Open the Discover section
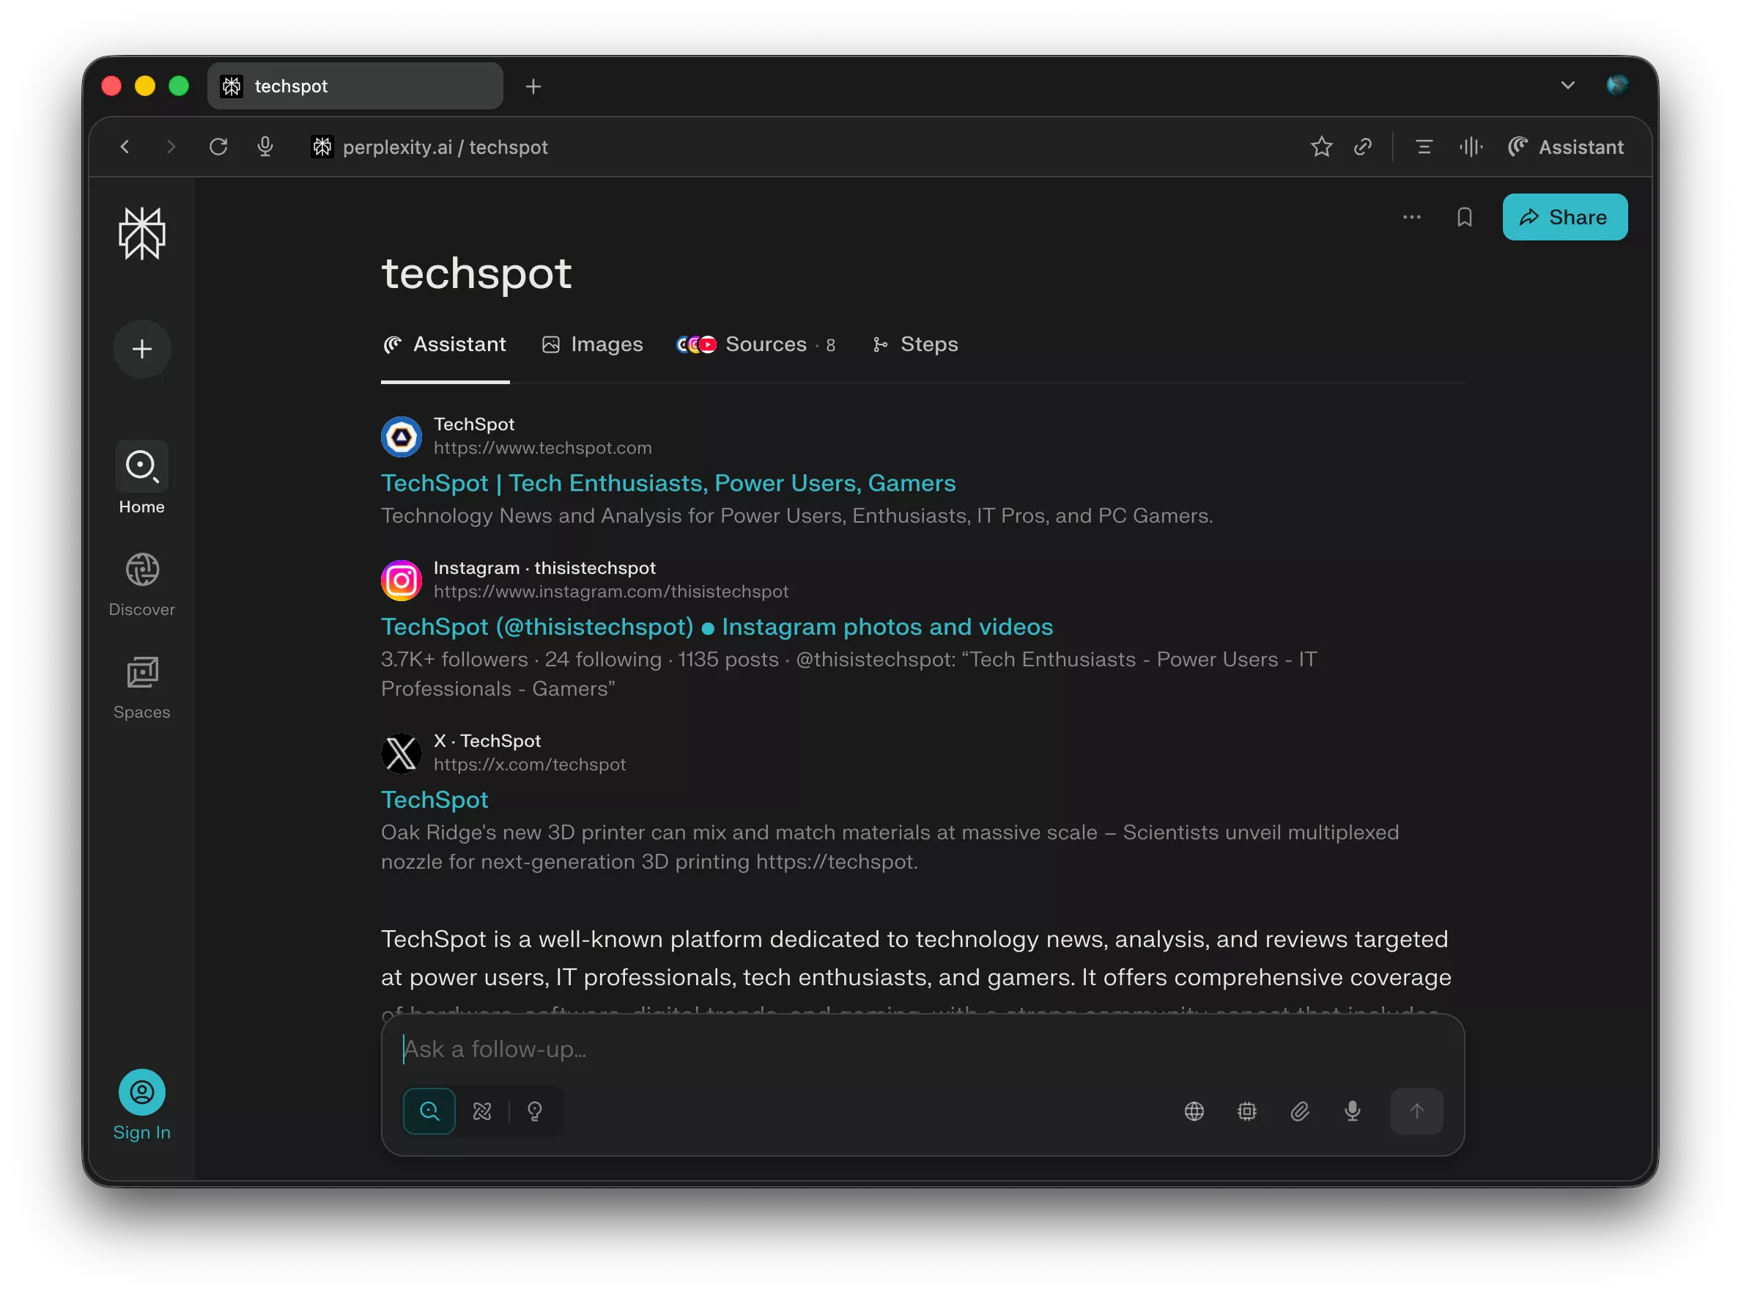Viewport: 1741px width, 1296px height. (142, 584)
